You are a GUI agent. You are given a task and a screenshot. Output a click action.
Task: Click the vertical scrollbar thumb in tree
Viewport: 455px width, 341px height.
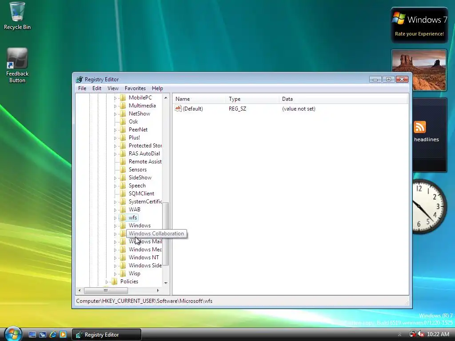[x=166, y=234]
